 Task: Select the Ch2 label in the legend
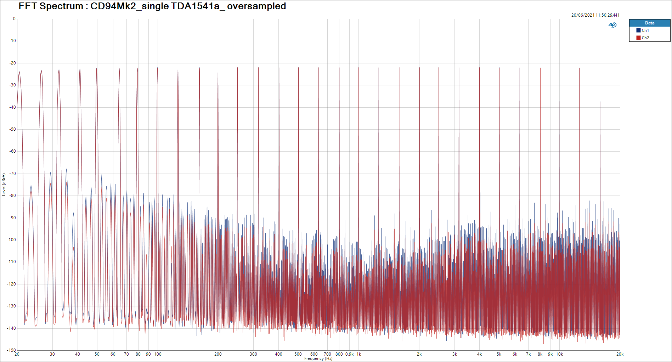[x=645, y=38]
